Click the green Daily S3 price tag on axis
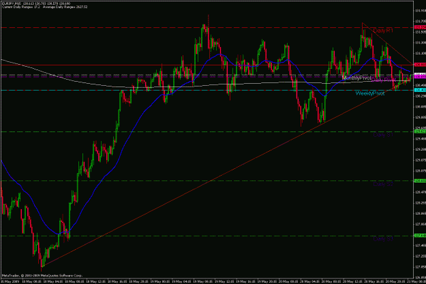Image resolution: width=426 pixels, height=284 pixels. [x=420, y=236]
